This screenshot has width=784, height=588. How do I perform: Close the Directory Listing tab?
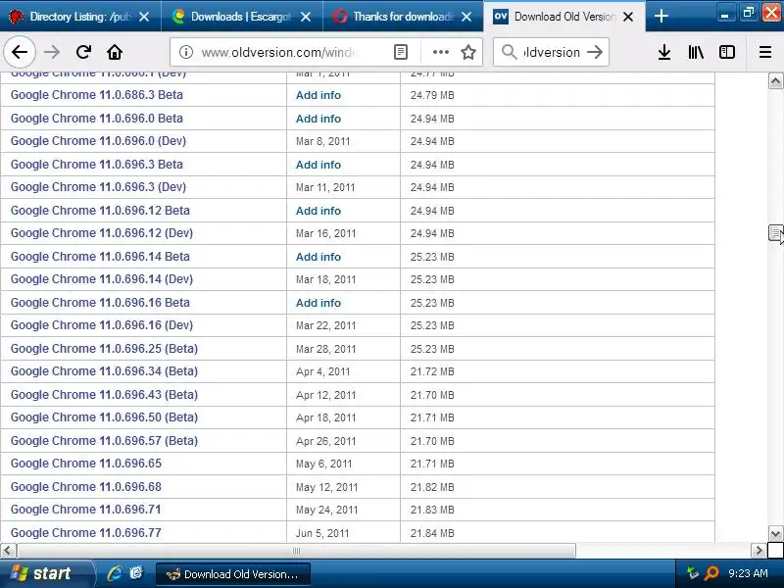click(x=144, y=17)
